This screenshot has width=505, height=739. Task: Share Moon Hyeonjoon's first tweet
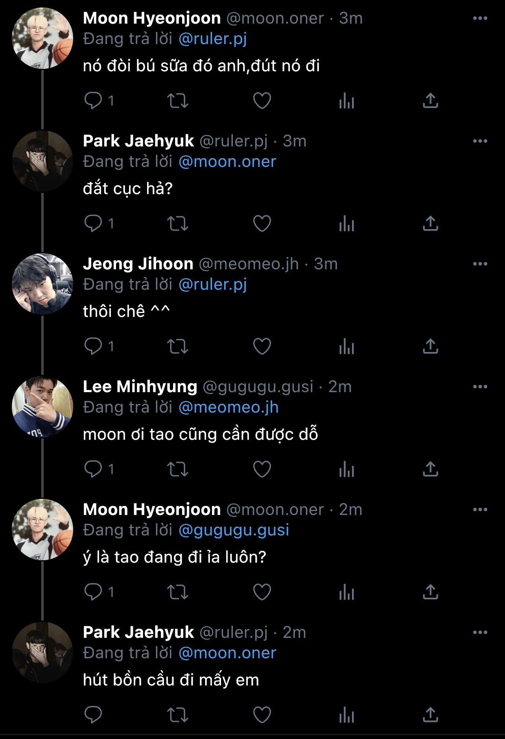point(430,101)
